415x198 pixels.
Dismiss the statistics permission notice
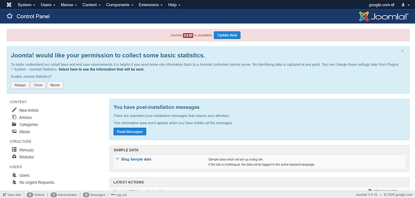(402, 51)
